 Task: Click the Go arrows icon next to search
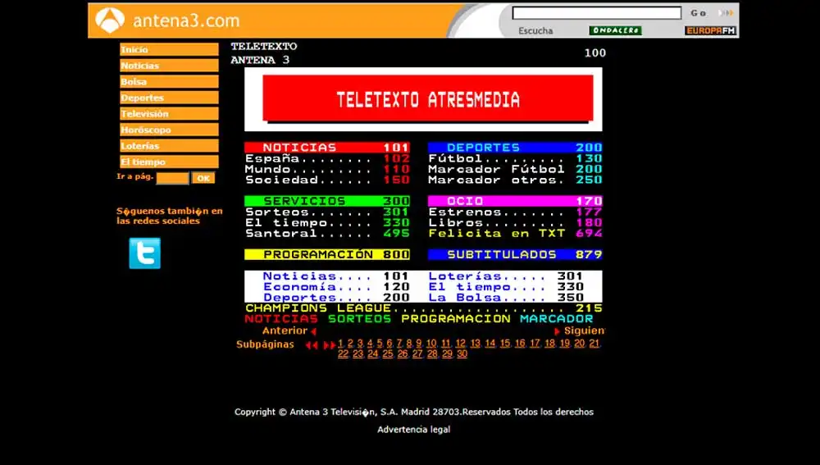726,12
